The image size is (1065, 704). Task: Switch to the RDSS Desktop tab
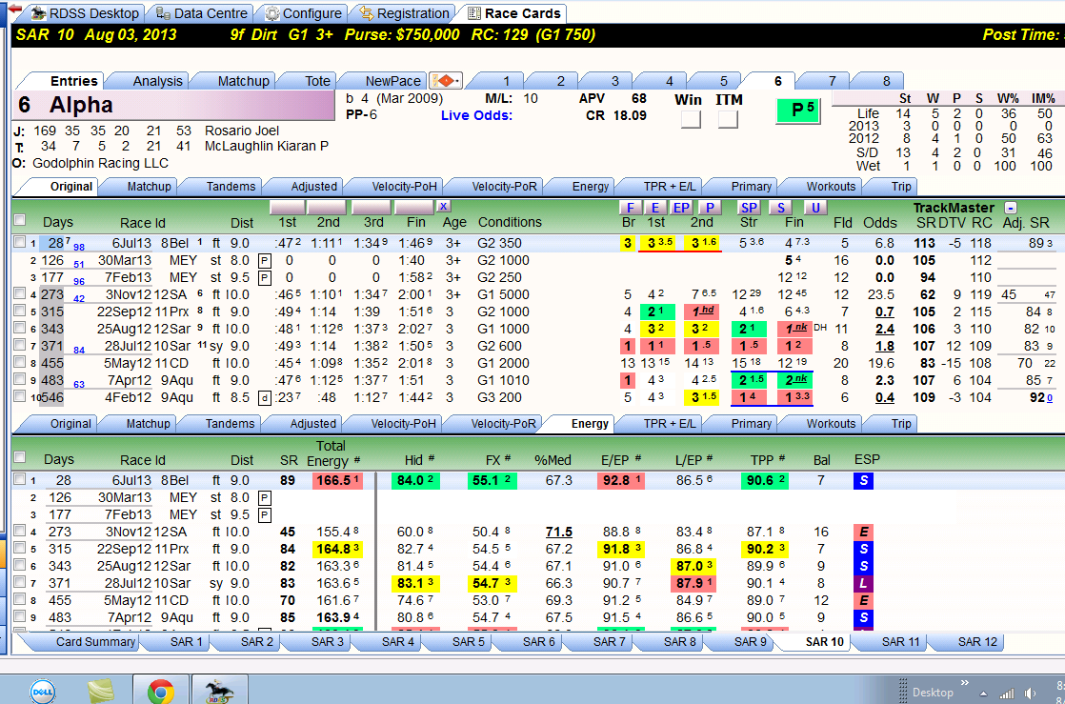[86, 13]
